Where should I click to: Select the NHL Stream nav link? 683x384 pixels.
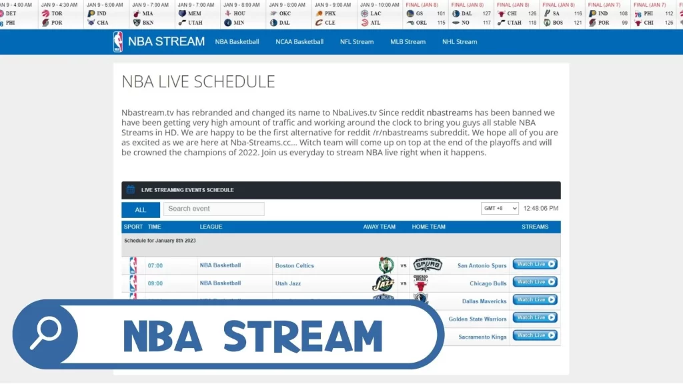(460, 41)
